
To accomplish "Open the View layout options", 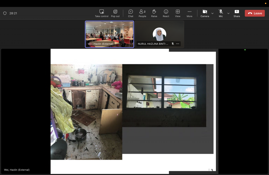I will pos(178,13).
